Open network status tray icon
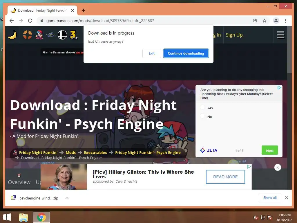This screenshot has width=297, height=223. (263, 217)
